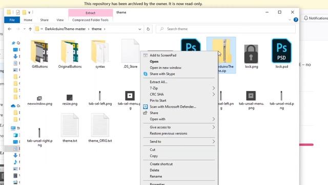Choose Copy in context menu
The width and height of the screenshot is (328, 185).
point(179,156)
